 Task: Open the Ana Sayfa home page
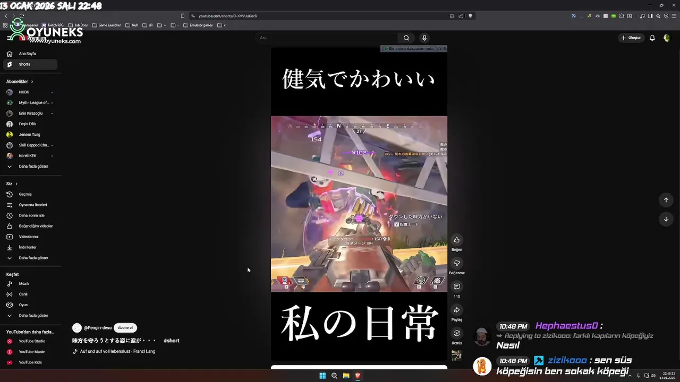click(30, 54)
